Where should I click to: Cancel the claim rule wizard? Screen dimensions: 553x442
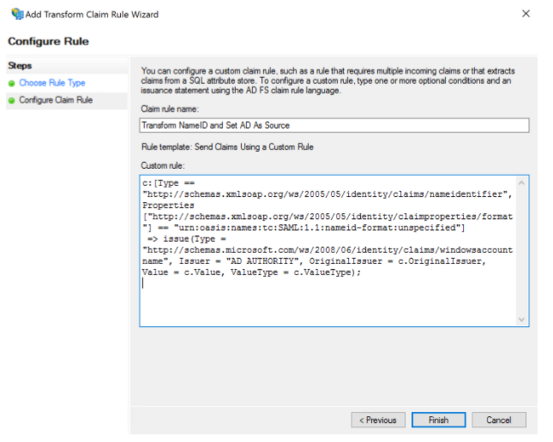498,420
